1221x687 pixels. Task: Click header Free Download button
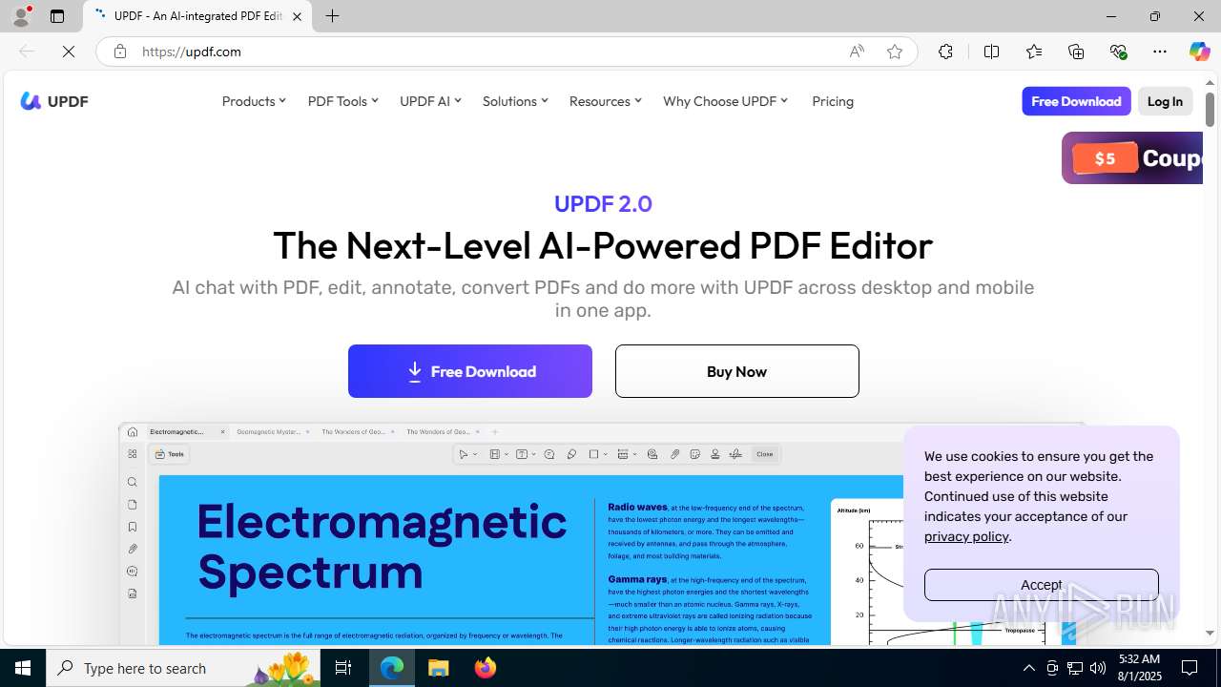1076,101
